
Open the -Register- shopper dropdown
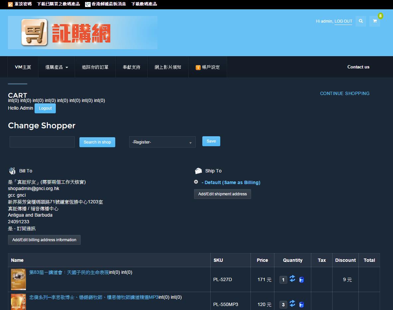[162, 142]
